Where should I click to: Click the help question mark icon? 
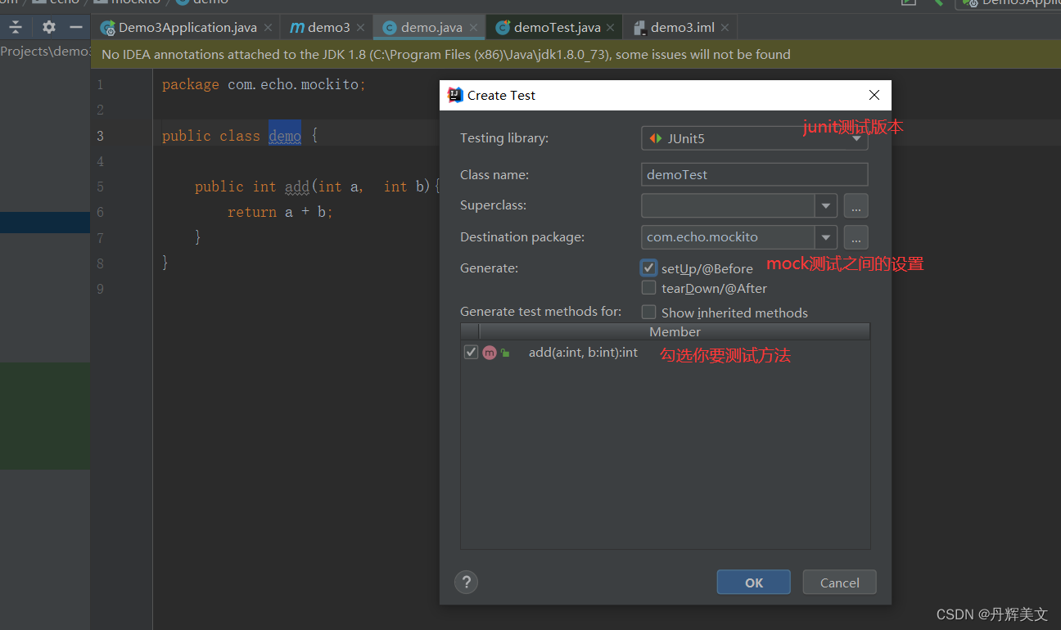[x=466, y=583]
